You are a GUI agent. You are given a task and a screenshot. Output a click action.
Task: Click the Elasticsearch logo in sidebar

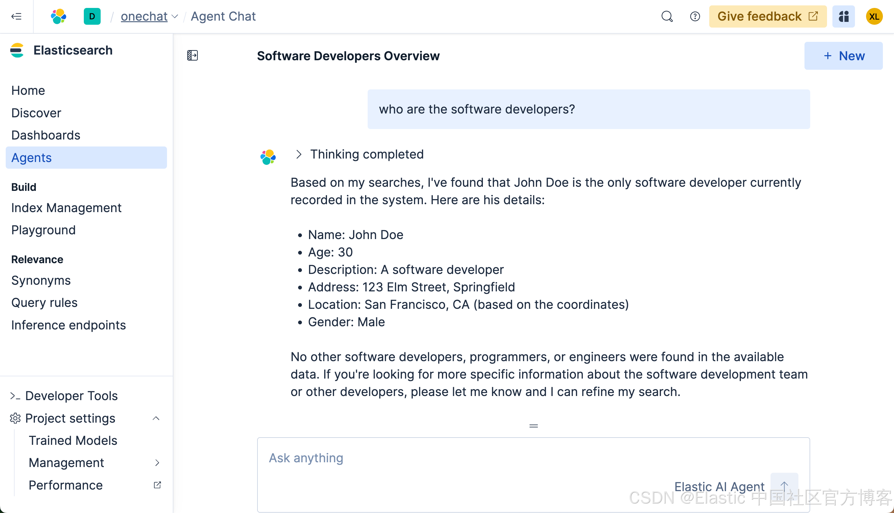(17, 50)
